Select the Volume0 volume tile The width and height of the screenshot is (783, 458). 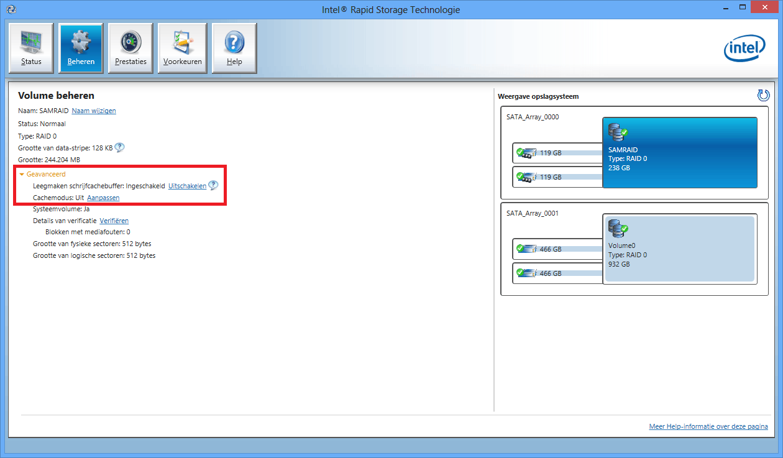(x=680, y=249)
